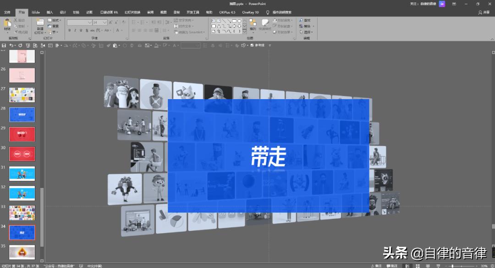This screenshot has width=495, height=268.
Task: Decrease font size with smaller A icon
Action: [x=116, y=22]
